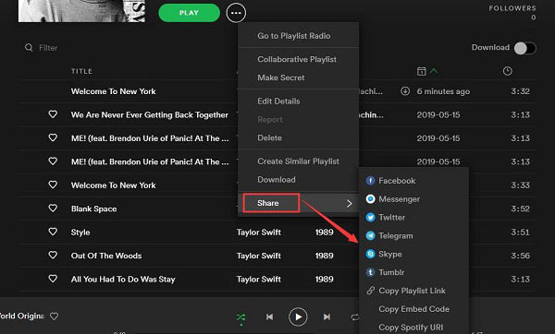Click the download arrow icon on Welcome To New York row
Viewport: 555px width, 334px height.
coord(405,91)
